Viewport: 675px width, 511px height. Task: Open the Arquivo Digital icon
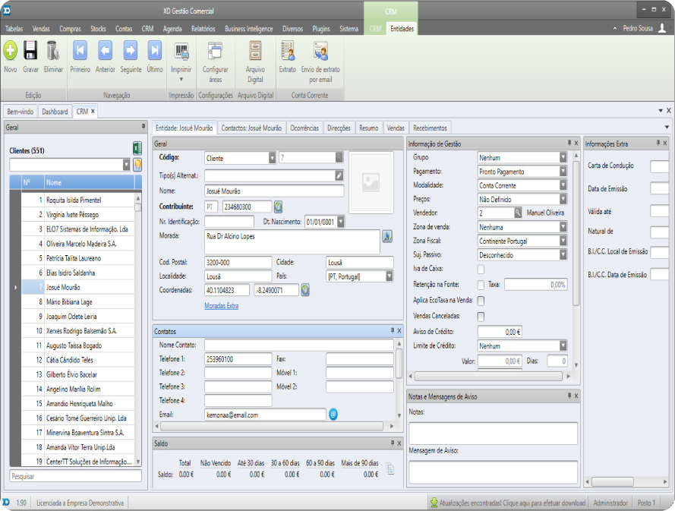point(255,52)
